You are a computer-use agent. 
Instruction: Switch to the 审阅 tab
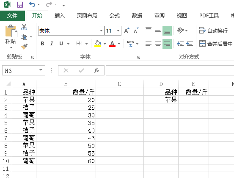click(160, 16)
